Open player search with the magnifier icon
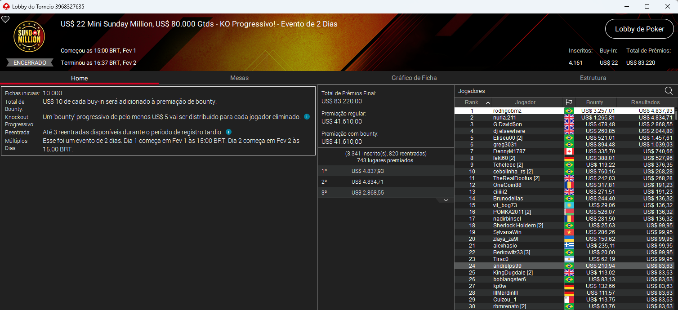678x310 pixels. tap(668, 91)
